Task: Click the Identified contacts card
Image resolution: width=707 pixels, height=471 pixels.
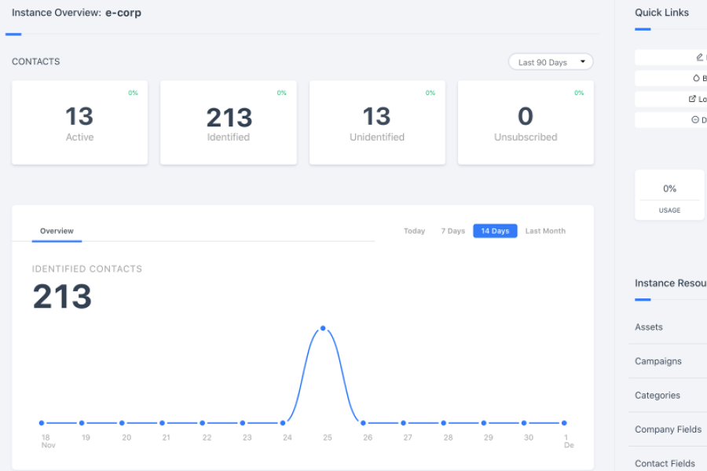Action: pos(229,122)
